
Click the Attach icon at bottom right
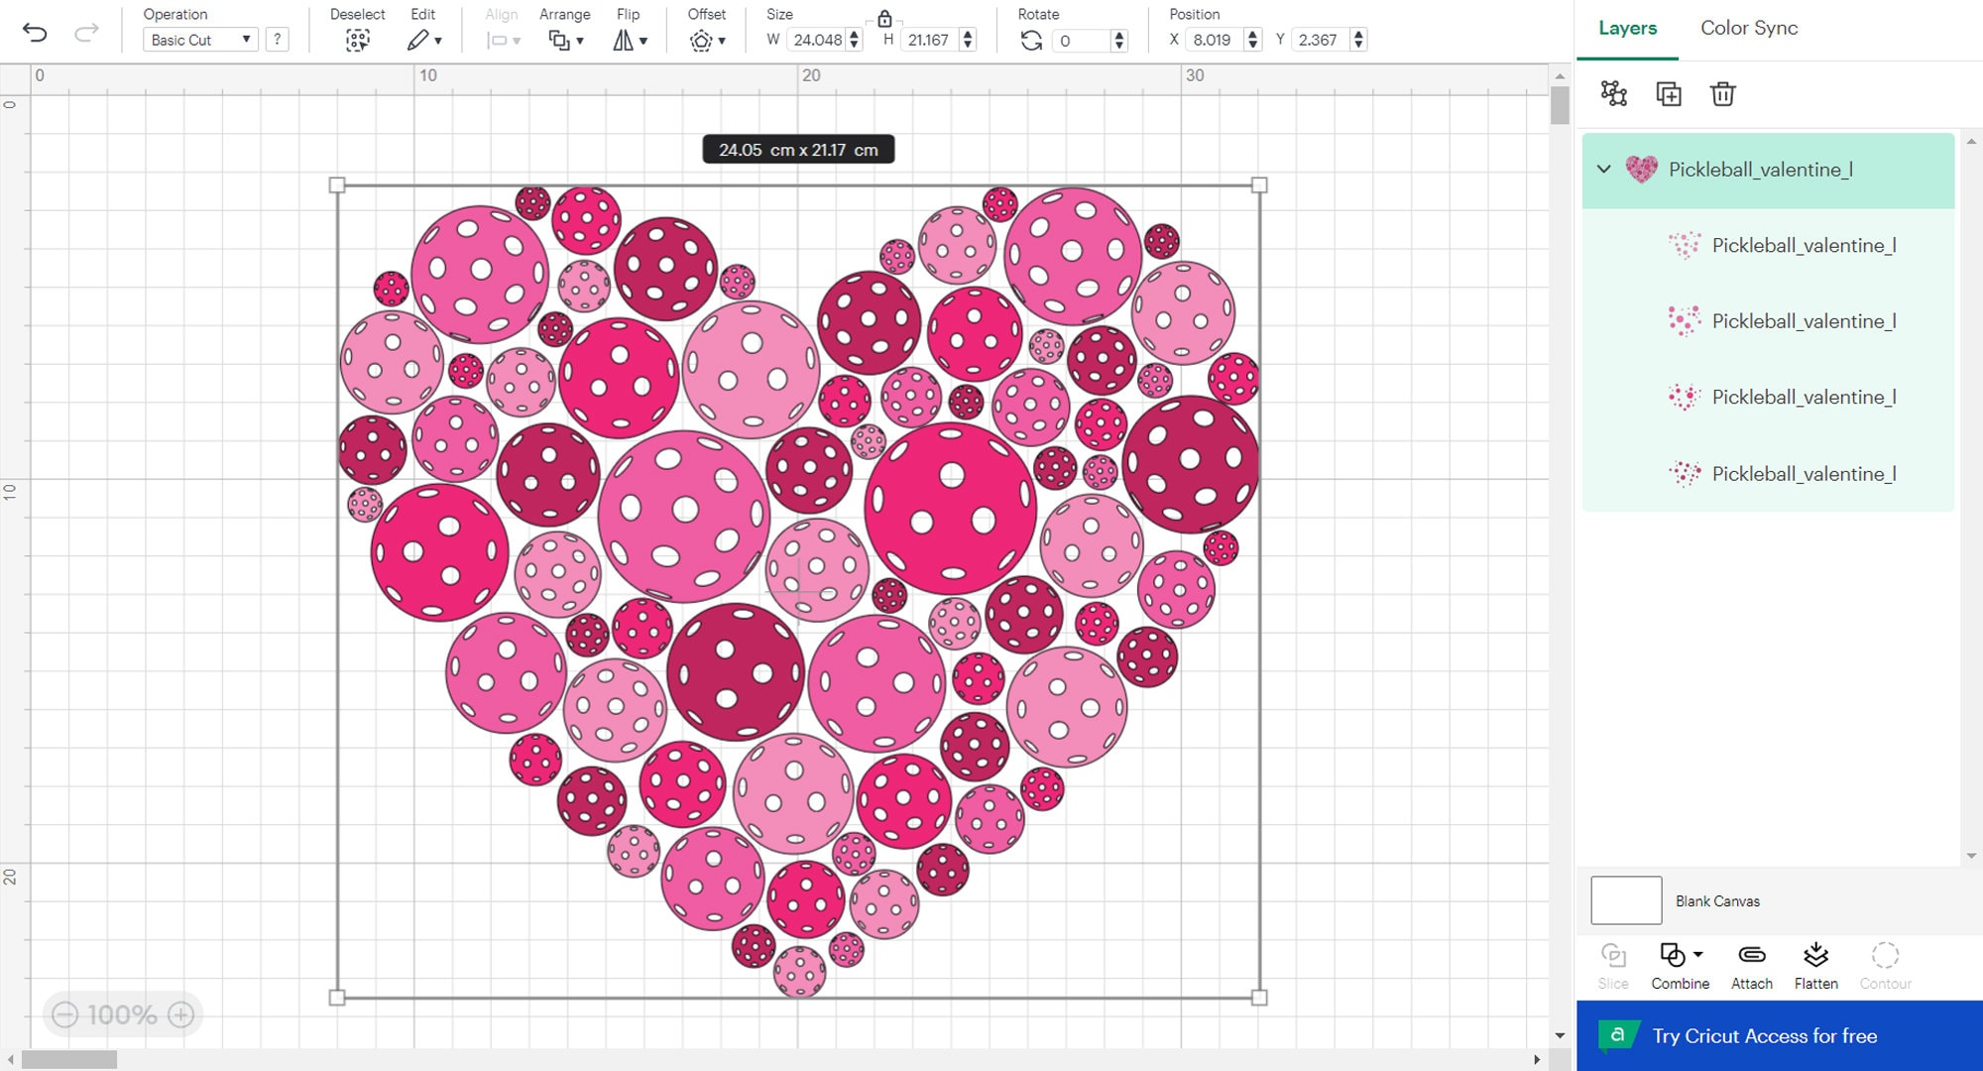tap(1751, 957)
